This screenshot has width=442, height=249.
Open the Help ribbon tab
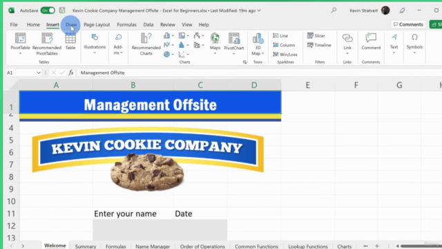(204, 25)
